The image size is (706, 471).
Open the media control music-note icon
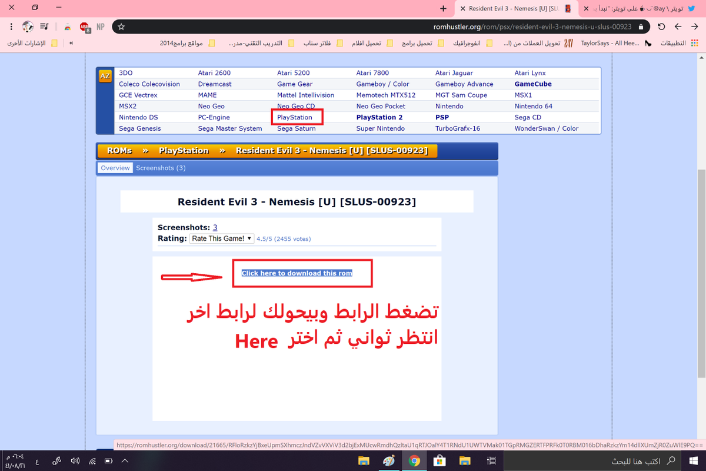tap(45, 26)
